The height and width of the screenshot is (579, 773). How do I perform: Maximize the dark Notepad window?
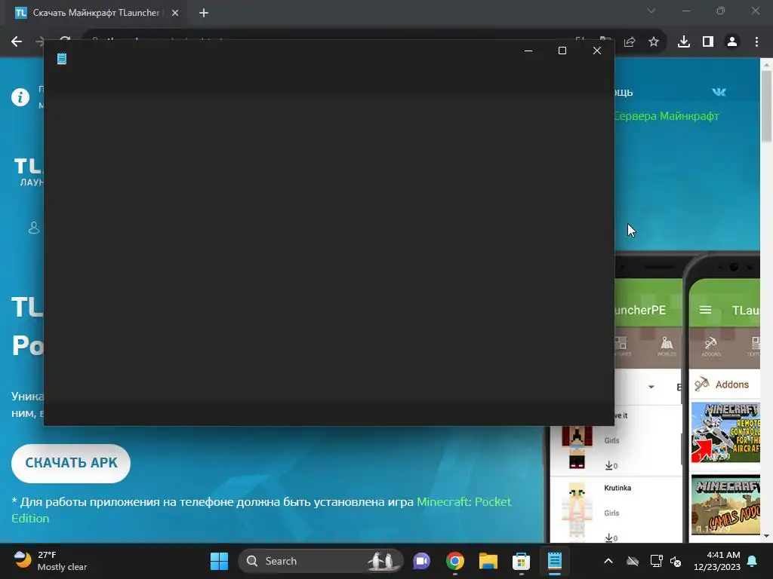point(562,51)
